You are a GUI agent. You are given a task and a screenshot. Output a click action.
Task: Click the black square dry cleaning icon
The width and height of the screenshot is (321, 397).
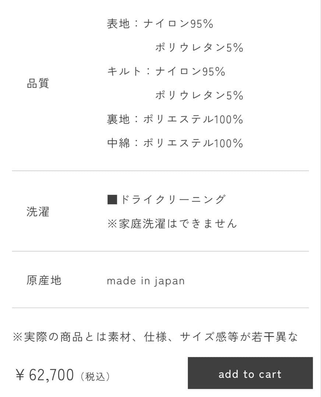112,199
